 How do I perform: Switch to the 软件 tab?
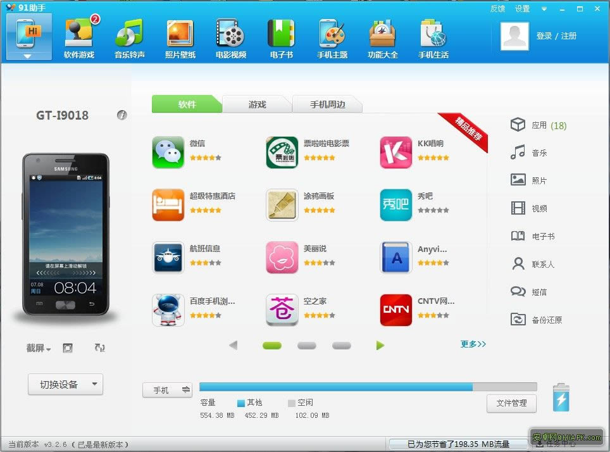point(187,104)
